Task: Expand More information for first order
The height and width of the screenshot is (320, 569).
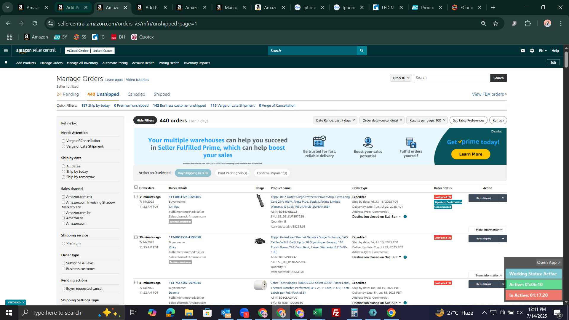Action: 488,230
